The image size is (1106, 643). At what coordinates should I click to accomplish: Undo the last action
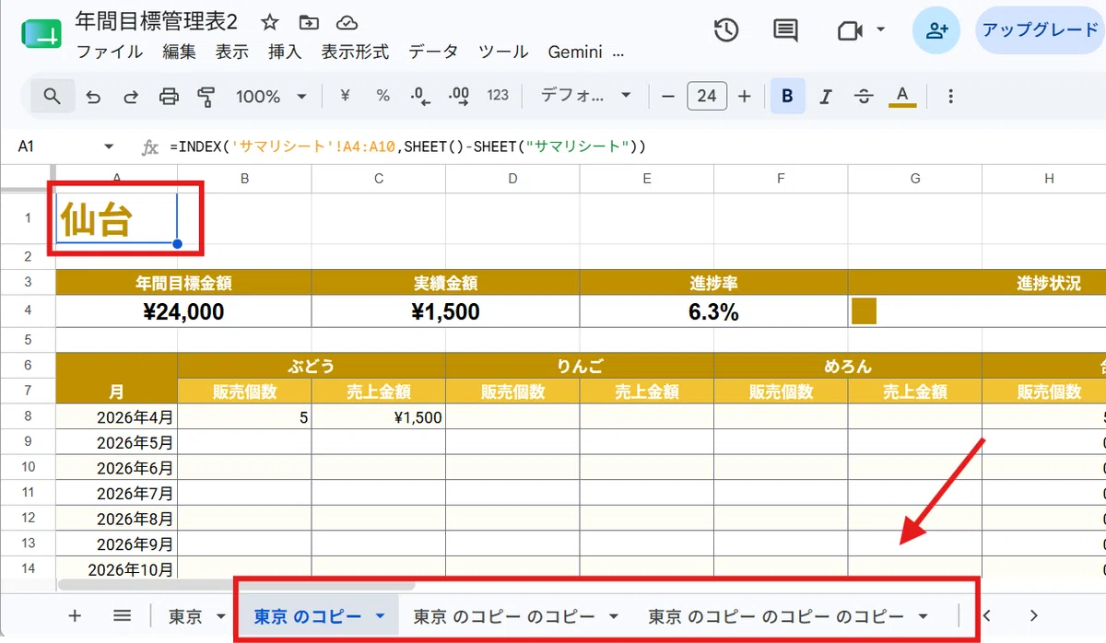(92, 96)
